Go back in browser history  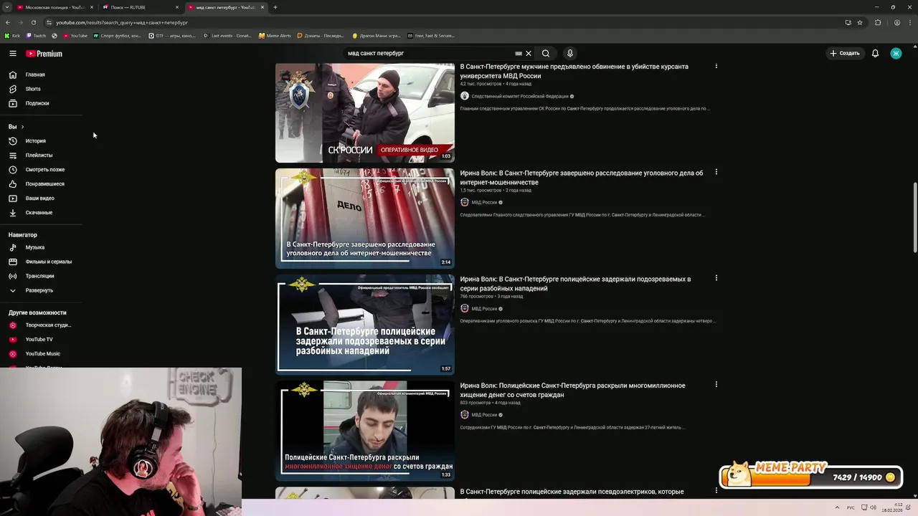pyautogui.click(x=8, y=22)
